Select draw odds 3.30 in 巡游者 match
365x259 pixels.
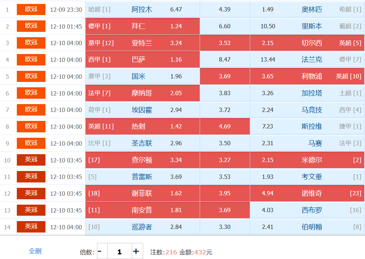(x=225, y=227)
